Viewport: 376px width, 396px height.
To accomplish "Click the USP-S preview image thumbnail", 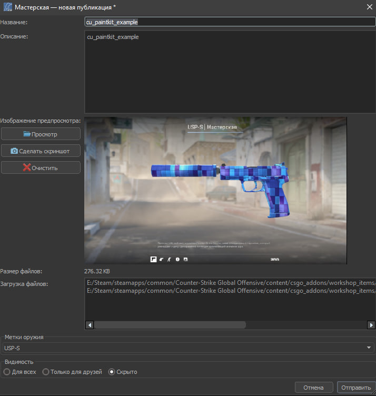I will pos(215,191).
